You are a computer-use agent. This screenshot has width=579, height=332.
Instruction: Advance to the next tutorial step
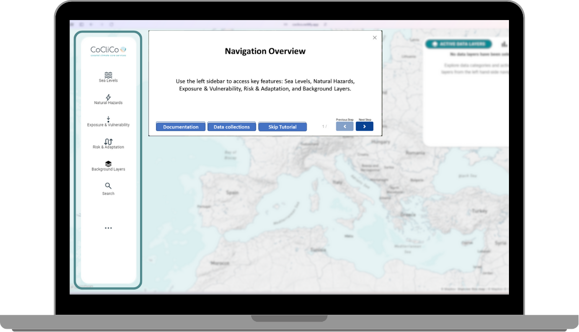[365, 126]
